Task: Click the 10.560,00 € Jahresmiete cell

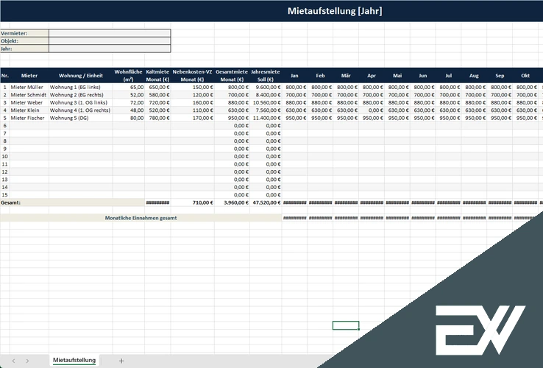Action: pyautogui.click(x=266, y=102)
